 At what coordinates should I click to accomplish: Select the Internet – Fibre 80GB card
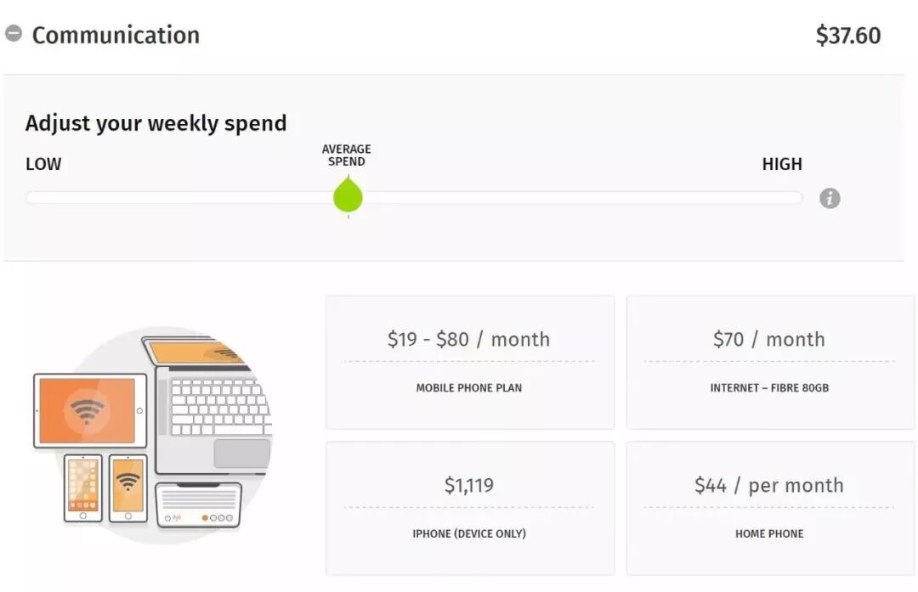(769, 362)
